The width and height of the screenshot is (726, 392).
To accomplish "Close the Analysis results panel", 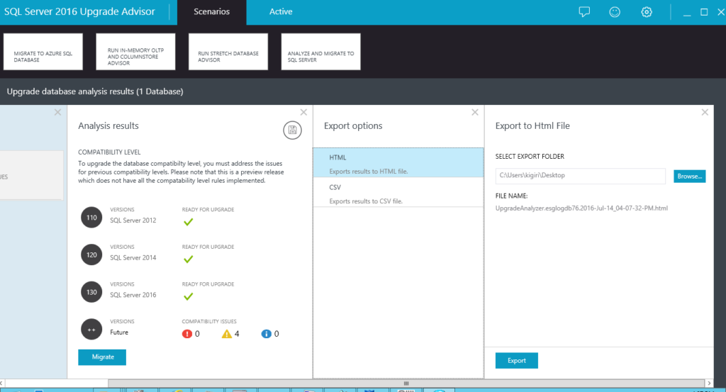I will tap(303, 112).
